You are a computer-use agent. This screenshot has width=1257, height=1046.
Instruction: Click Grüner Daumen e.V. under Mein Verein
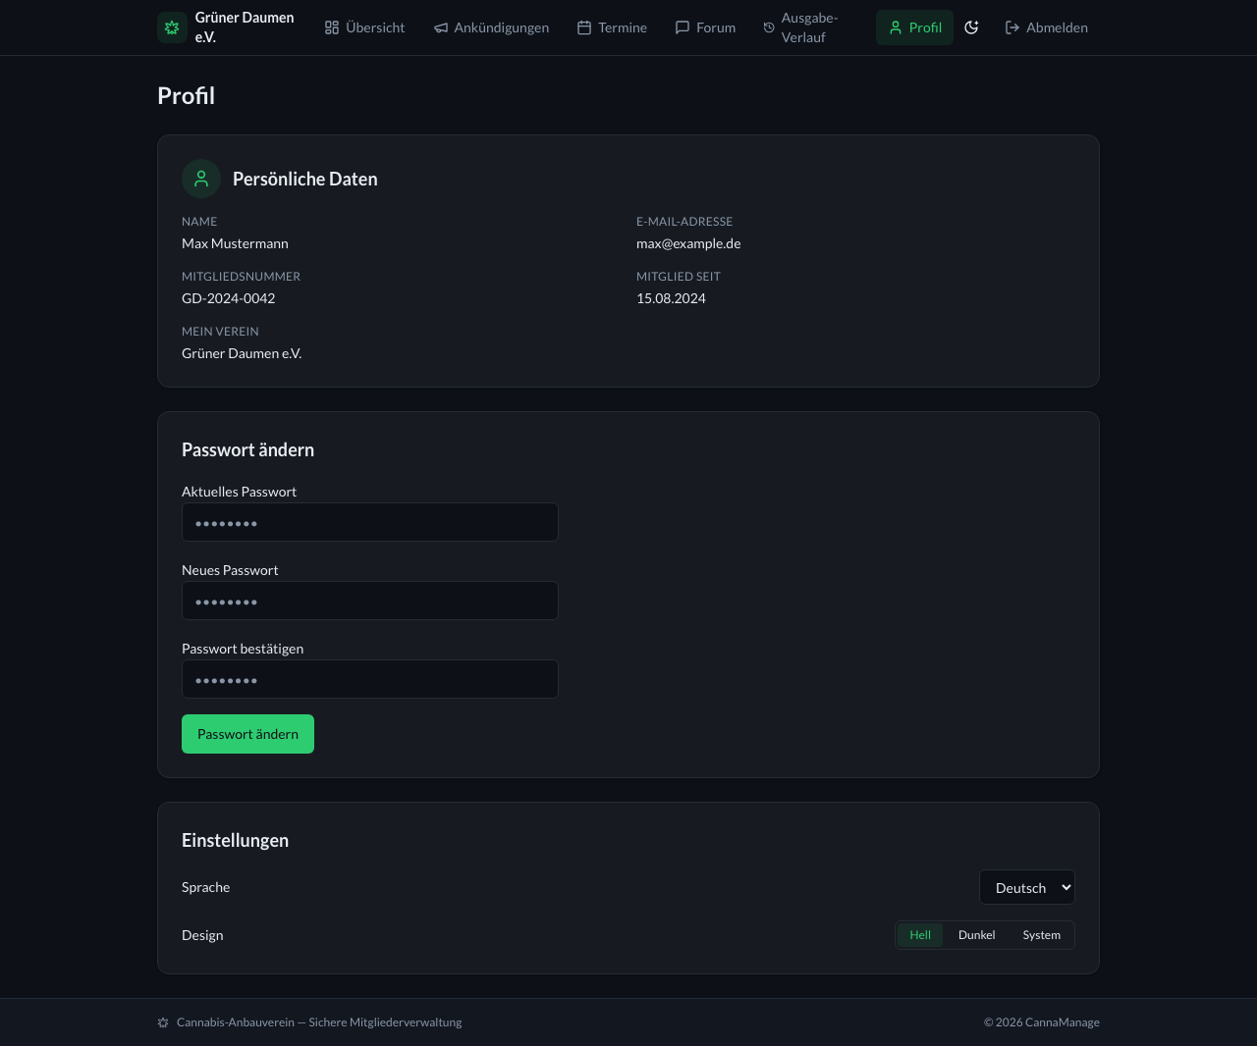tap(242, 353)
